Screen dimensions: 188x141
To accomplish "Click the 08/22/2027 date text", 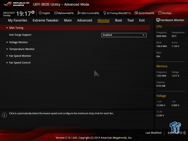I will tap(9, 13).
